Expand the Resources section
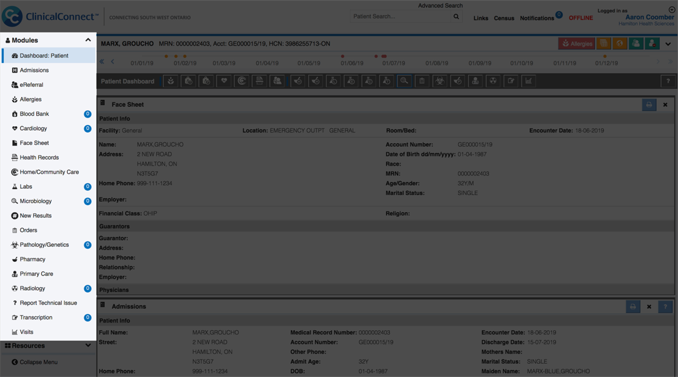 [x=88, y=346]
